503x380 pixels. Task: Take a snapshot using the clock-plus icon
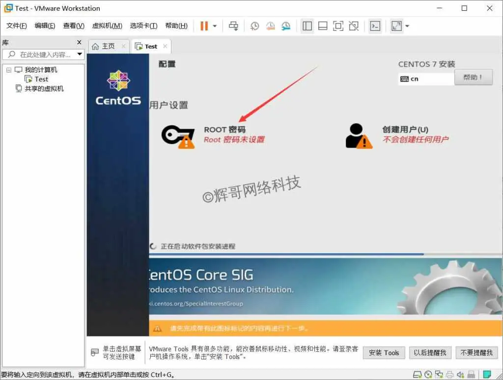pyautogui.click(x=255, y=26)
